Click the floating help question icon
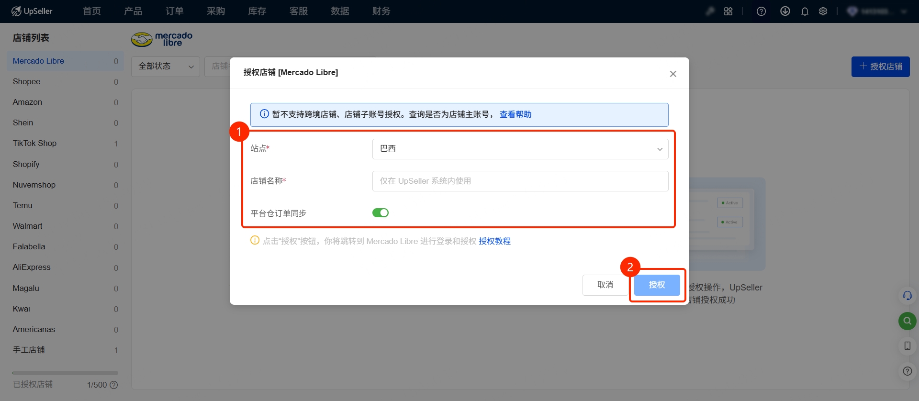The image size is (919, 401). (907, 371)
